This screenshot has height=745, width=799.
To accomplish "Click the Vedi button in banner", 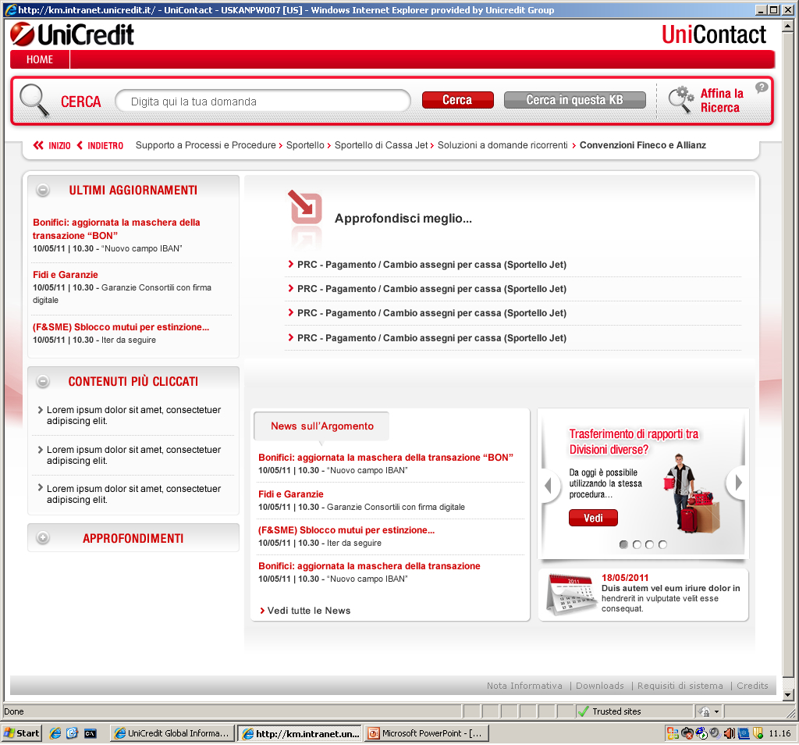I will [593, 518].
